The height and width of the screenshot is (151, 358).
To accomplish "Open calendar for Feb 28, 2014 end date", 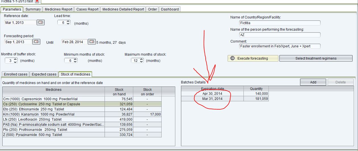I will pos(91,42).
